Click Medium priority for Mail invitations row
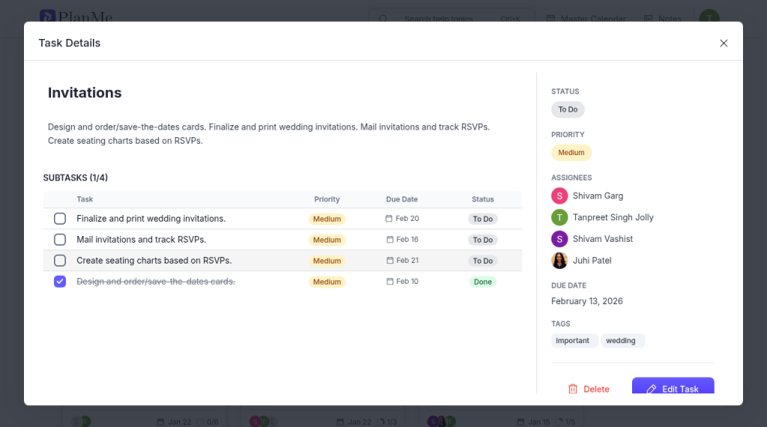Viewport: 767px width, 427px height. 327,240
